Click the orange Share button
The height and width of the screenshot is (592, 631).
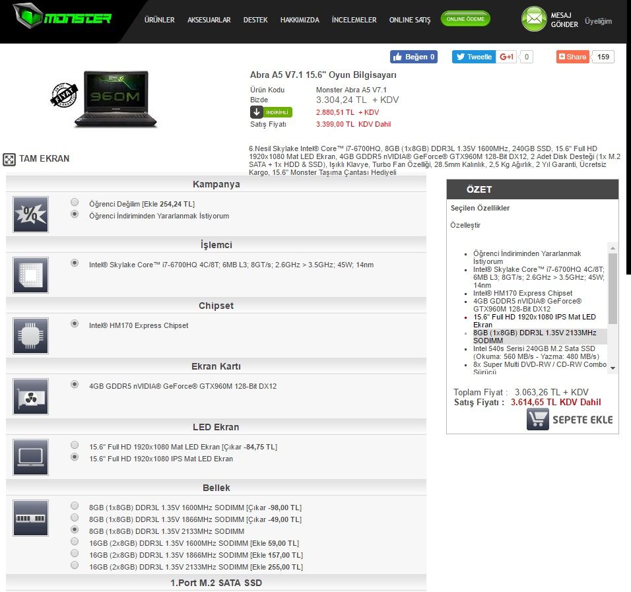point(573,57)
